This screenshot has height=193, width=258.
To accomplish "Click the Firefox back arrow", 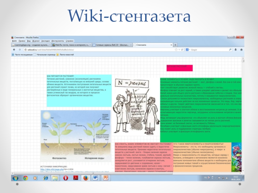I will (x=14, y=50).
